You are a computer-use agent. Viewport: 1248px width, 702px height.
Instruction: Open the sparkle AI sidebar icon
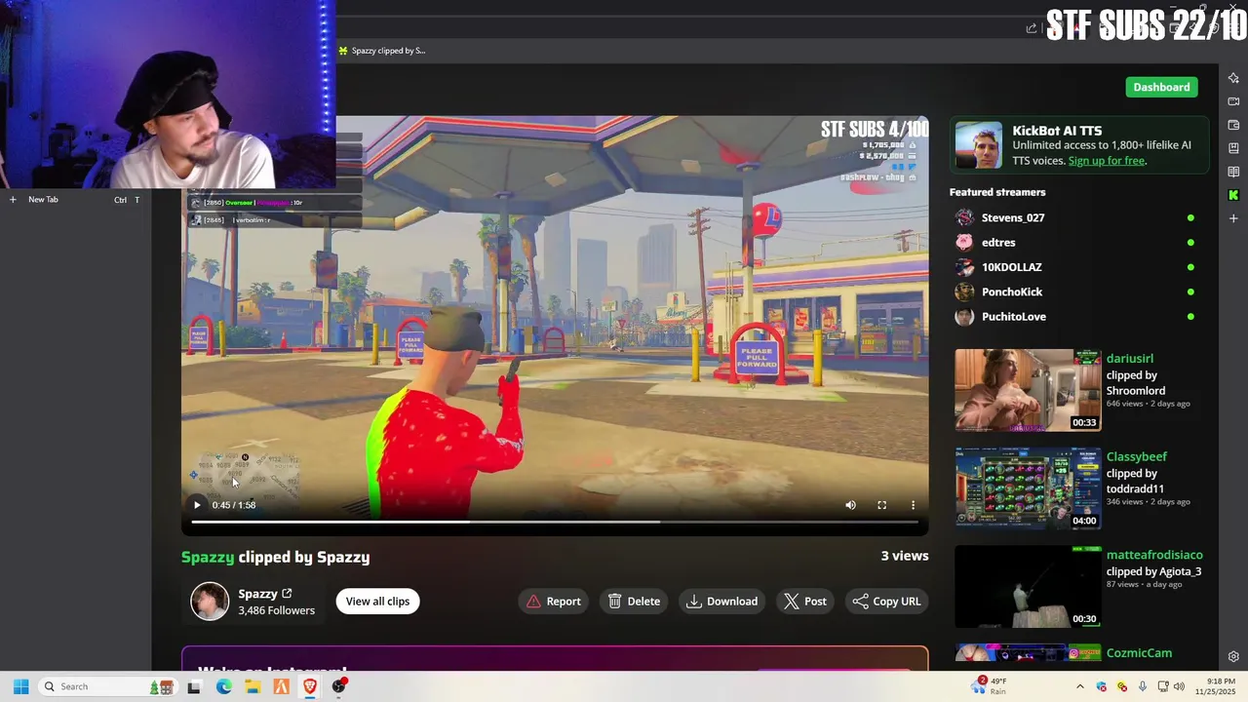1233,78
